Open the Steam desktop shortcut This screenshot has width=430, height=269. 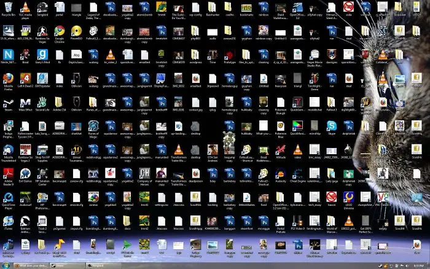9,102
